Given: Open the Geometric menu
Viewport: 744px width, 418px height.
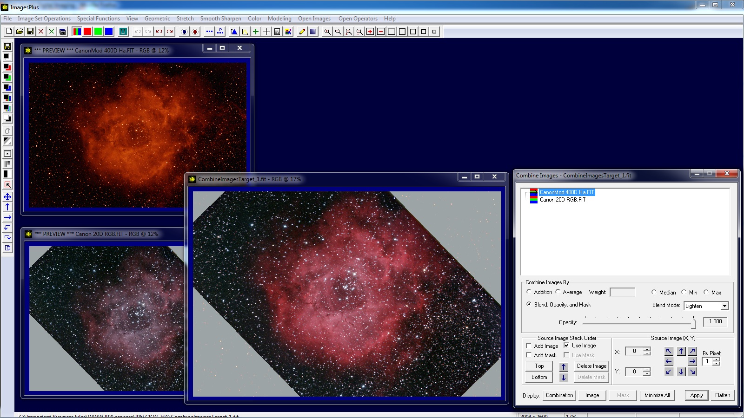Looking at the screenshot, I should point(157,19).
